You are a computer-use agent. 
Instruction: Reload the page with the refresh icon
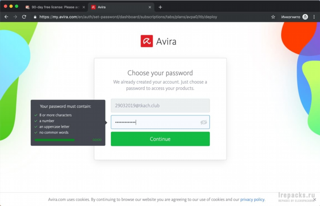24,17
